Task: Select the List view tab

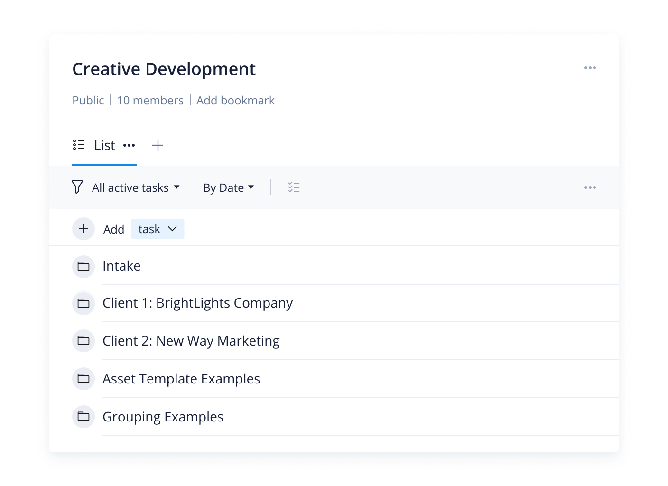Action: point(104,145)
